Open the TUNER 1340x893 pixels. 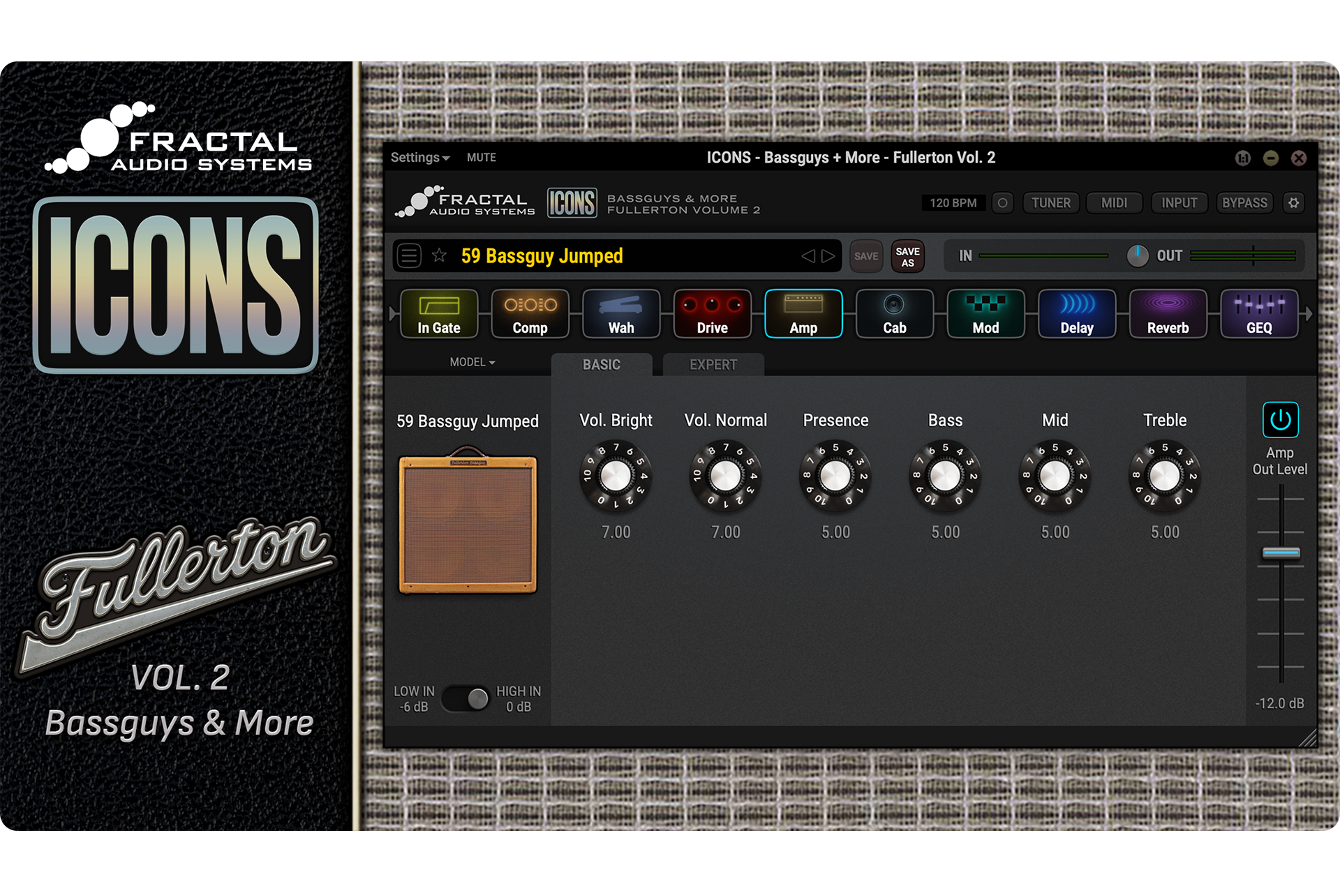pyautogui.click(x=1051, y=202)
